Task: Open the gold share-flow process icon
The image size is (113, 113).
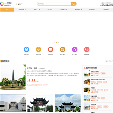Action: click(x=39, y=49)
